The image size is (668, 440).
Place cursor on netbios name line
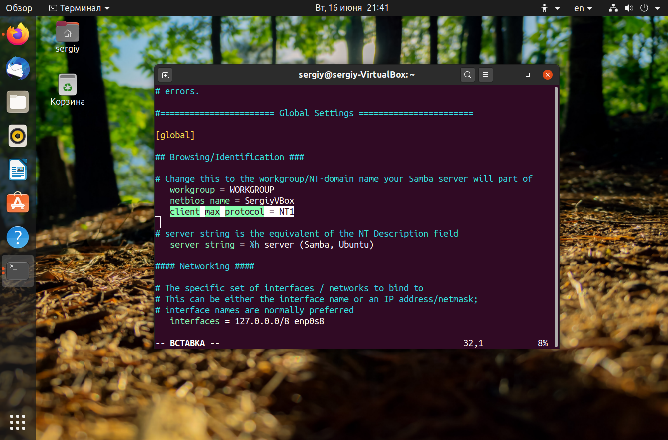click(x=232, y=201)
